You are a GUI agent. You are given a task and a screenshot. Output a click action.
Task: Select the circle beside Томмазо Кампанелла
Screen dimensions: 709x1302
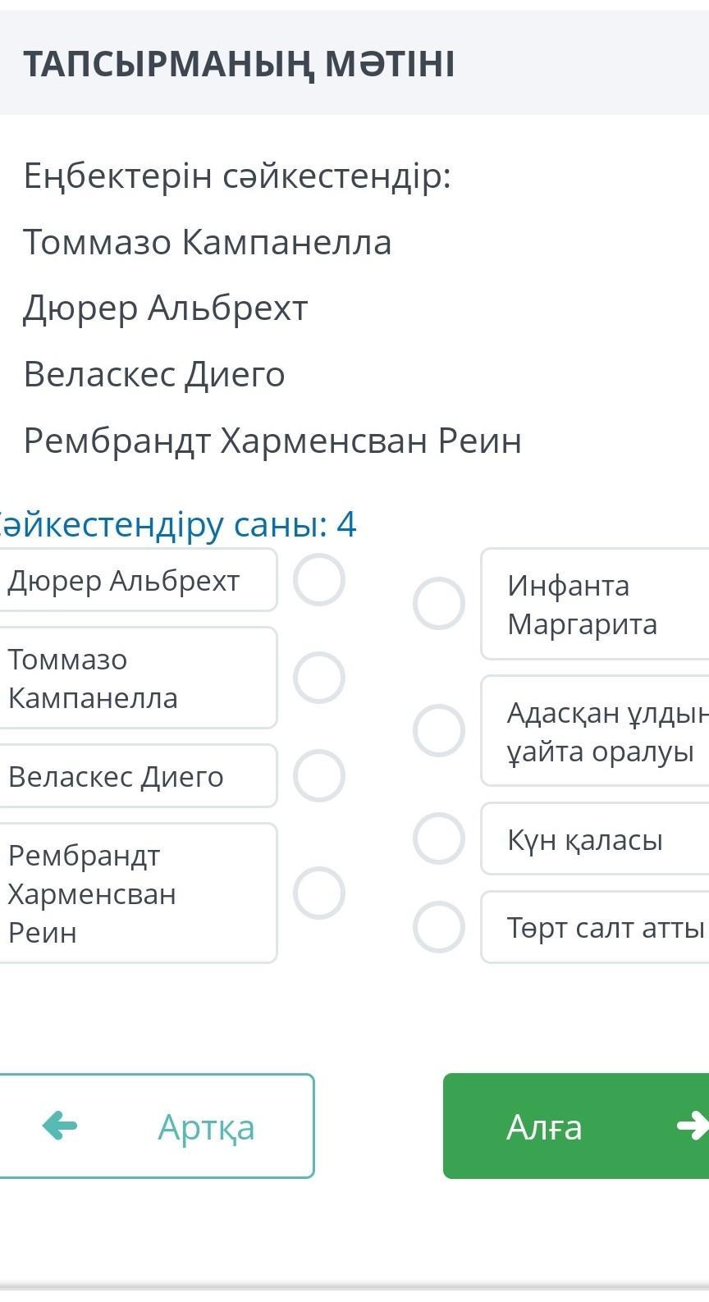point(319,678)
